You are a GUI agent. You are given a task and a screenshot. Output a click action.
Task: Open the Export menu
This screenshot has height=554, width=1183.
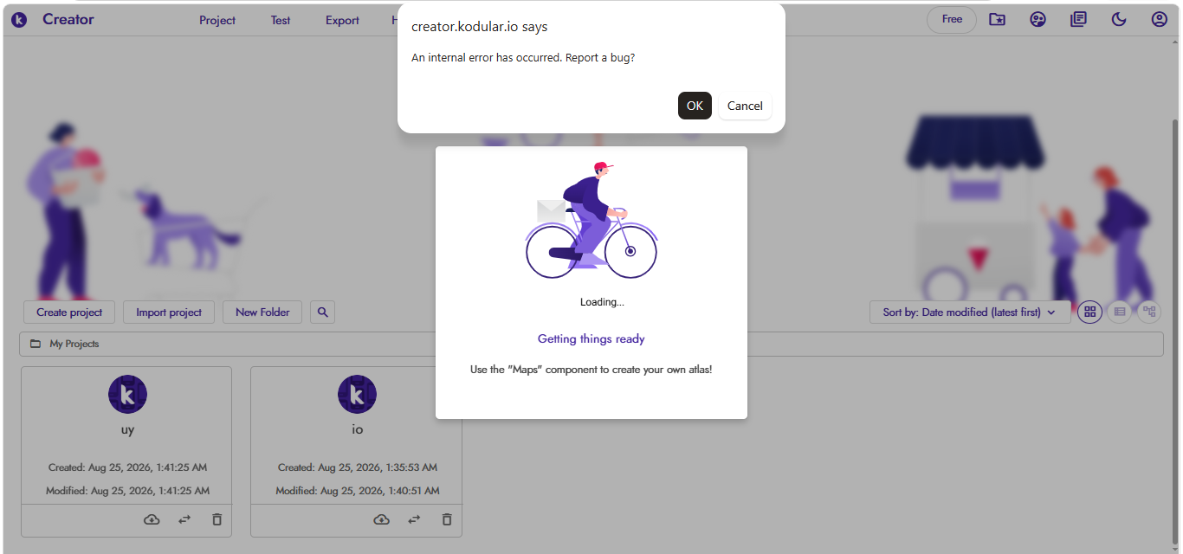(x=342, y=20)
